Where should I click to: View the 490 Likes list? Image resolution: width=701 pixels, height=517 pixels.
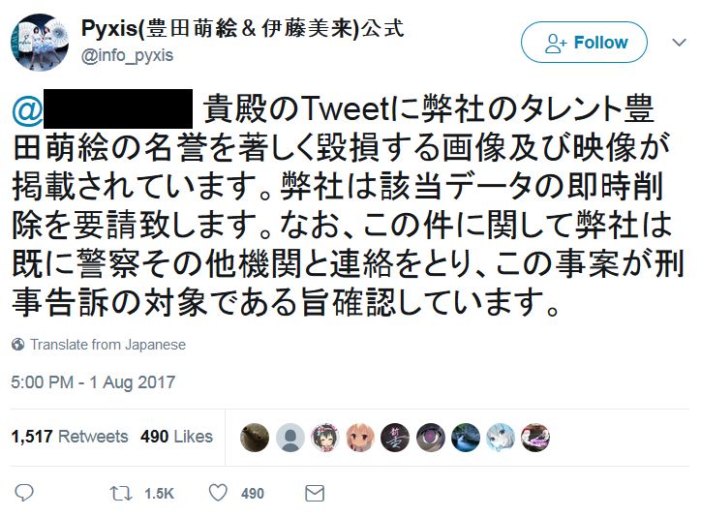176,437
